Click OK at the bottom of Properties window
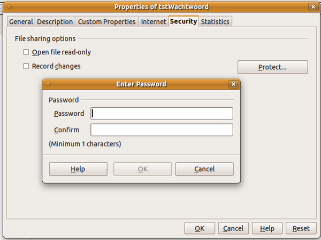 (x=200, y=228)
